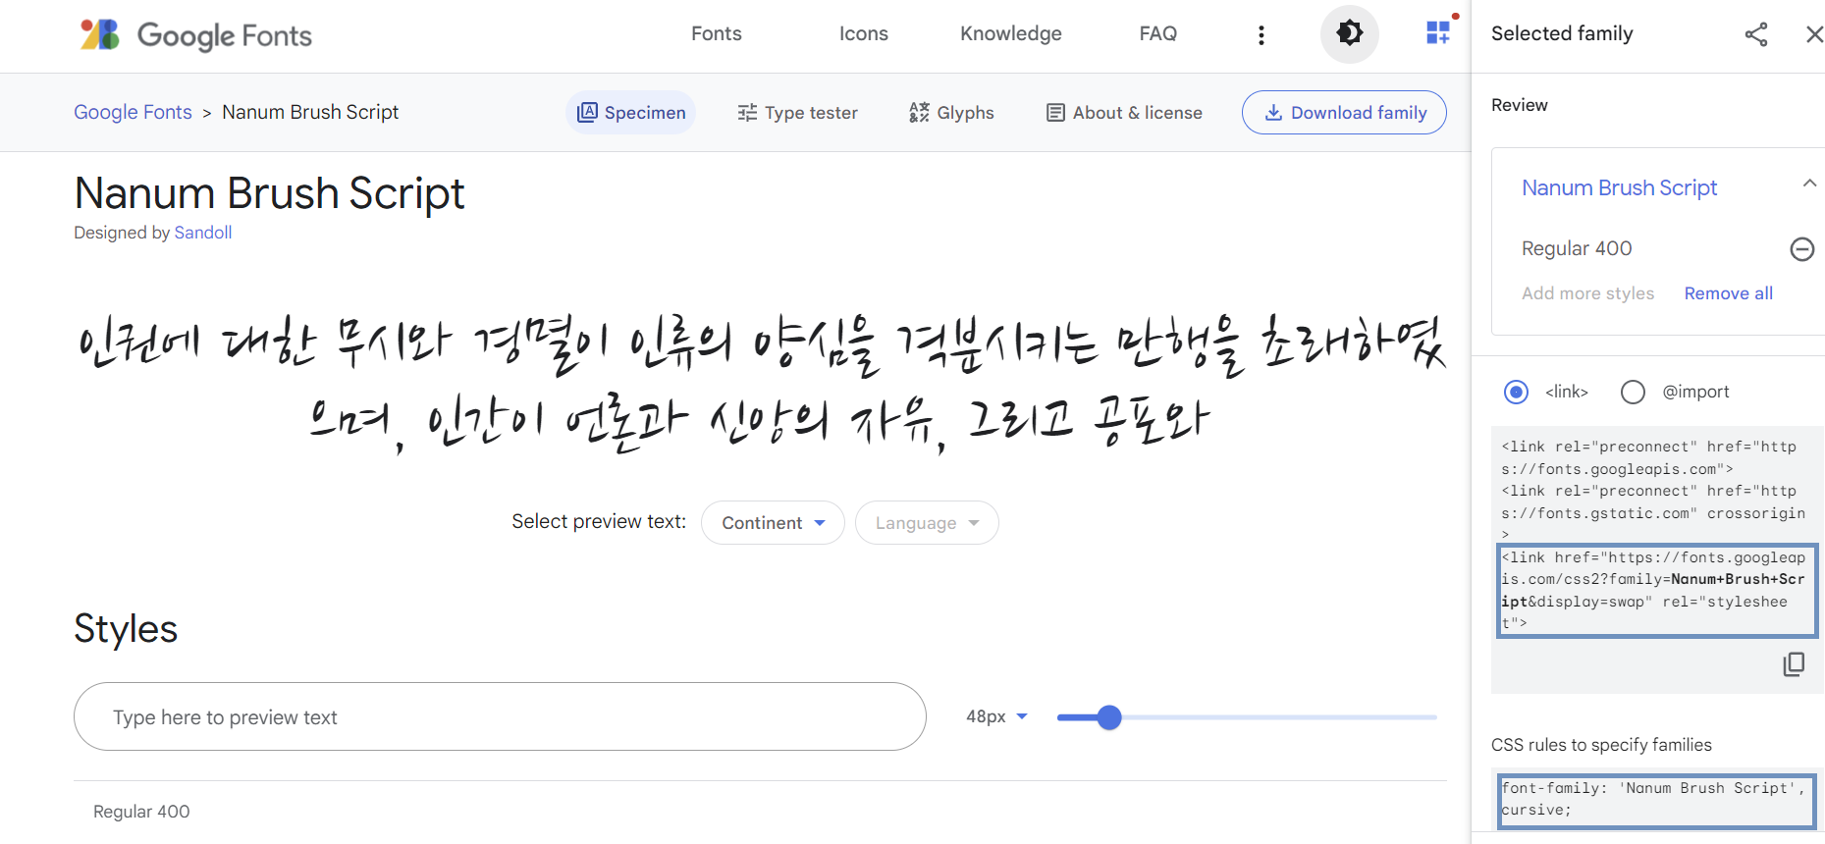
Task: Click the Review label in the side panel
Action: 1520,105
